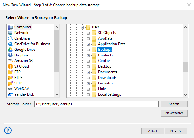This screenshot has height=138, width=194.
Task: Click the Contacts folder icon
Action: (94, 55)
